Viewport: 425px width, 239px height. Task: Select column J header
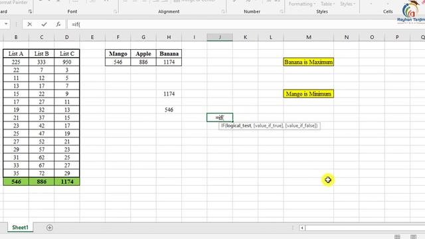tap(220, 37)
